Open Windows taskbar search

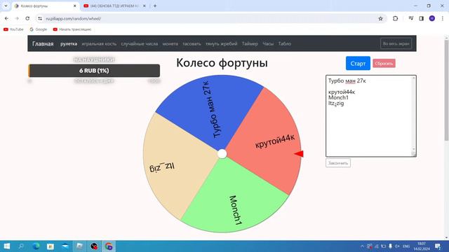coord(21,246)
